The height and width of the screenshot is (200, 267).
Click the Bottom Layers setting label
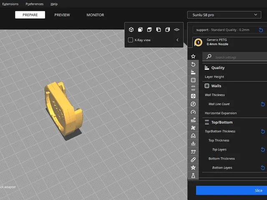click(222, 167)
